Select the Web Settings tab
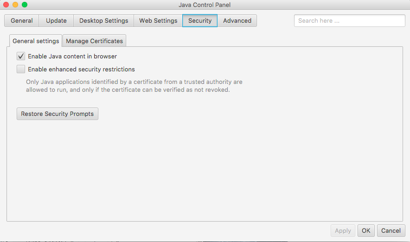 click(158, 21)
